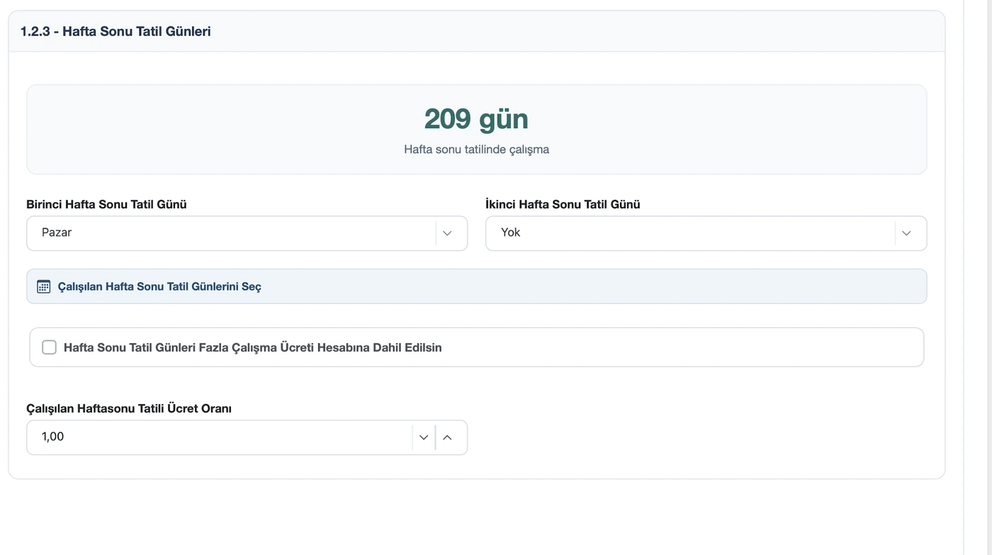Enable Fazla Çalışma Ücreti Hesabına Dahil Edilsin checkbox
The image size is (992, 555).
tap(49, 347)
